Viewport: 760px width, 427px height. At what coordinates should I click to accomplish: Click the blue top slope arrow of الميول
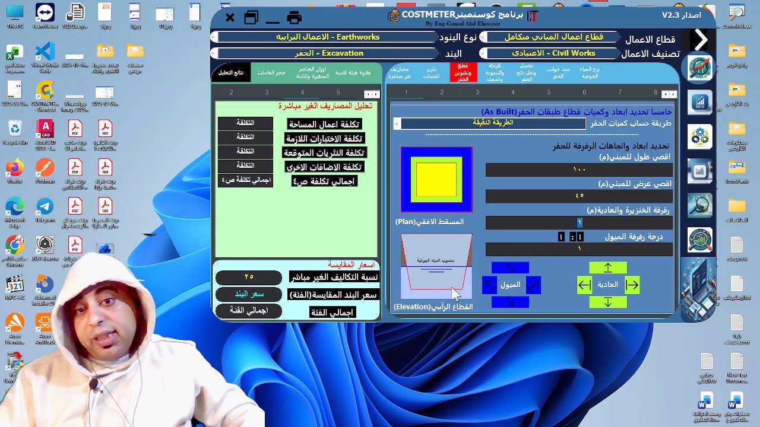(510, 268)
